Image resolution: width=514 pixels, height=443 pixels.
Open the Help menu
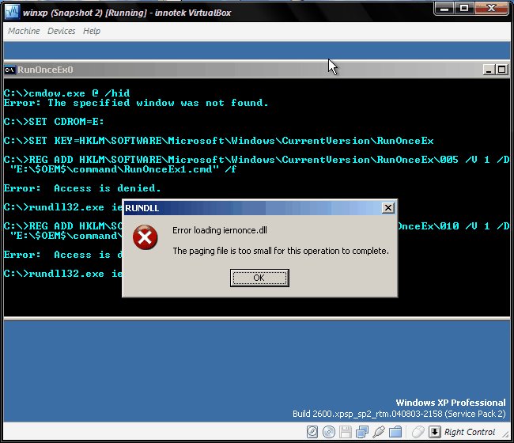point(92,31)
